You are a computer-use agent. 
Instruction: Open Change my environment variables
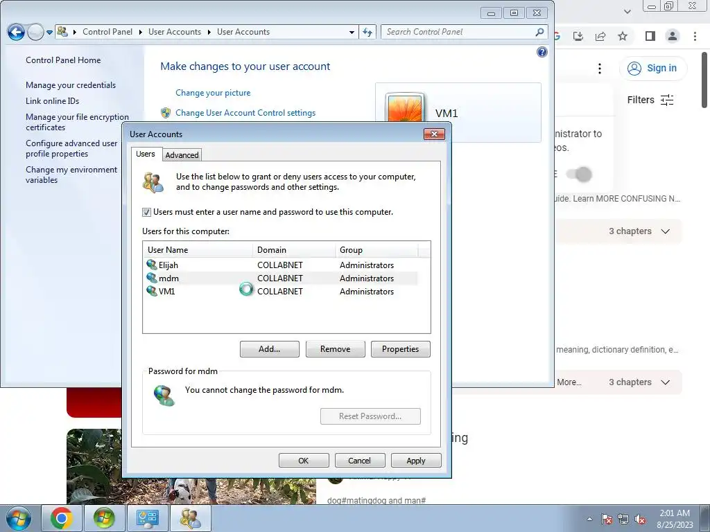click(x=71, y=175)
